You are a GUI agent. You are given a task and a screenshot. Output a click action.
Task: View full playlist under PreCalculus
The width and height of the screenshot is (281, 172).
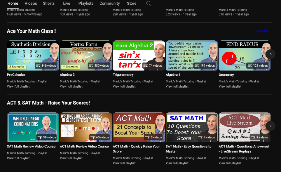[x=18, y=86]
